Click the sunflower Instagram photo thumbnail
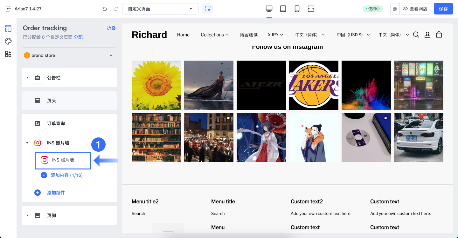 click(x=156, y=85)
